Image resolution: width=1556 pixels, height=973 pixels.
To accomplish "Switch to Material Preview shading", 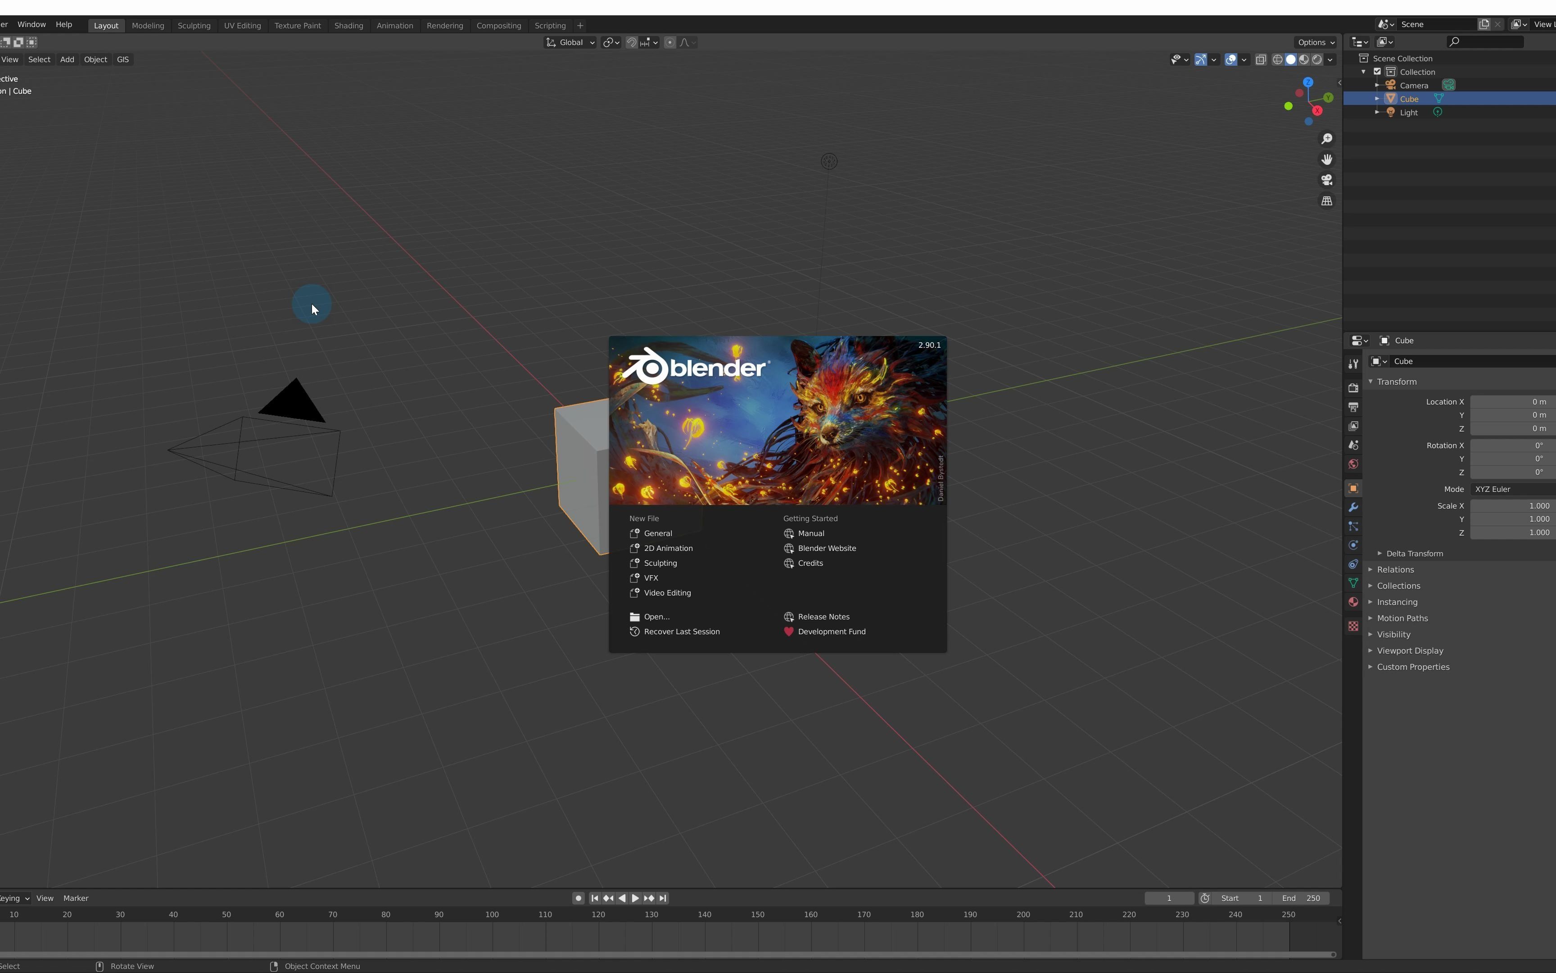I will pos(1304,60).
